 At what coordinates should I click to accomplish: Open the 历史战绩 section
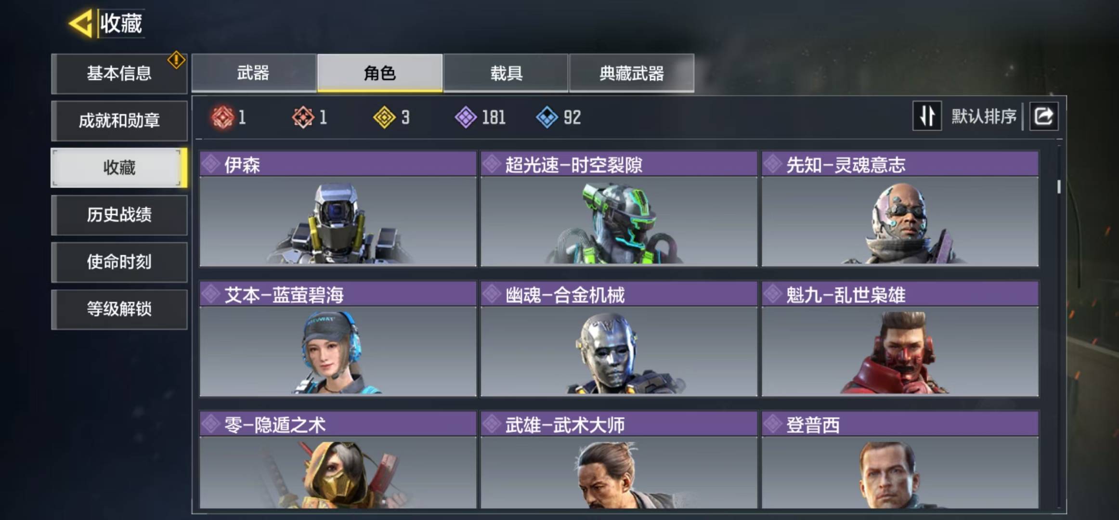[119, 215]
